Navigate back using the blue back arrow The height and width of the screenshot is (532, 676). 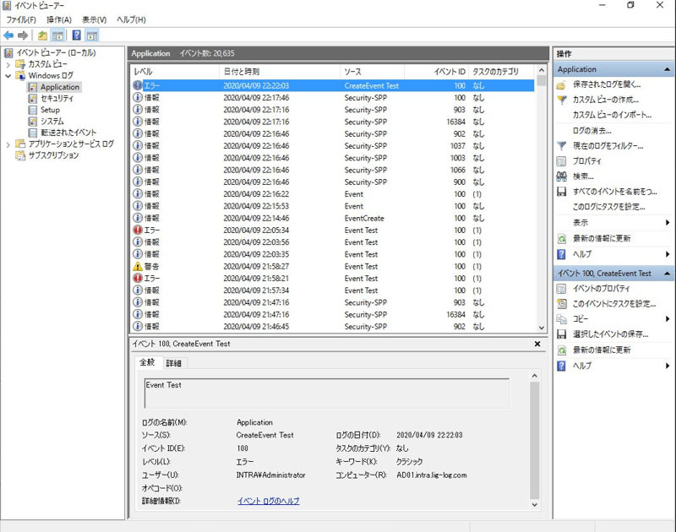tap(9, 35)
